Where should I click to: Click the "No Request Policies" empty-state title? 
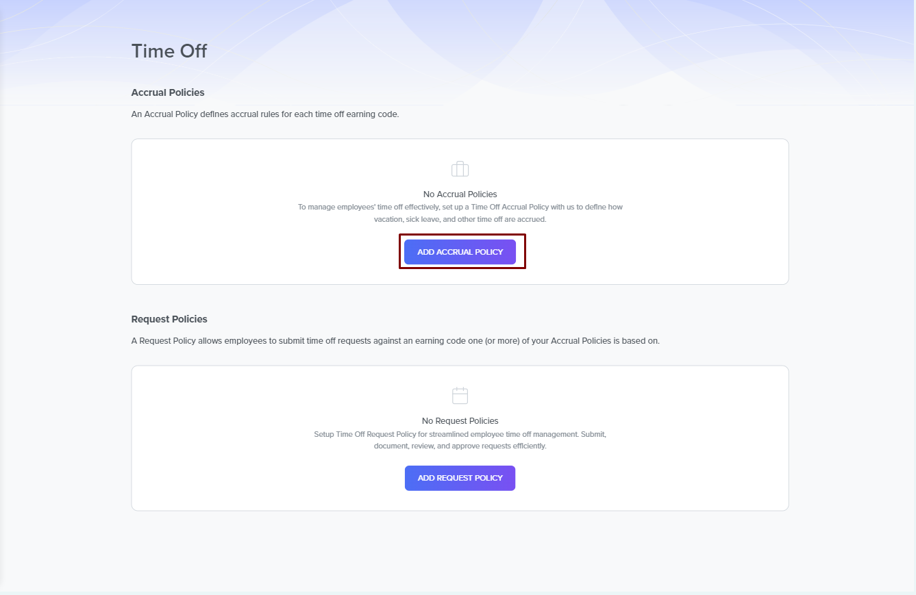point(460,421)
